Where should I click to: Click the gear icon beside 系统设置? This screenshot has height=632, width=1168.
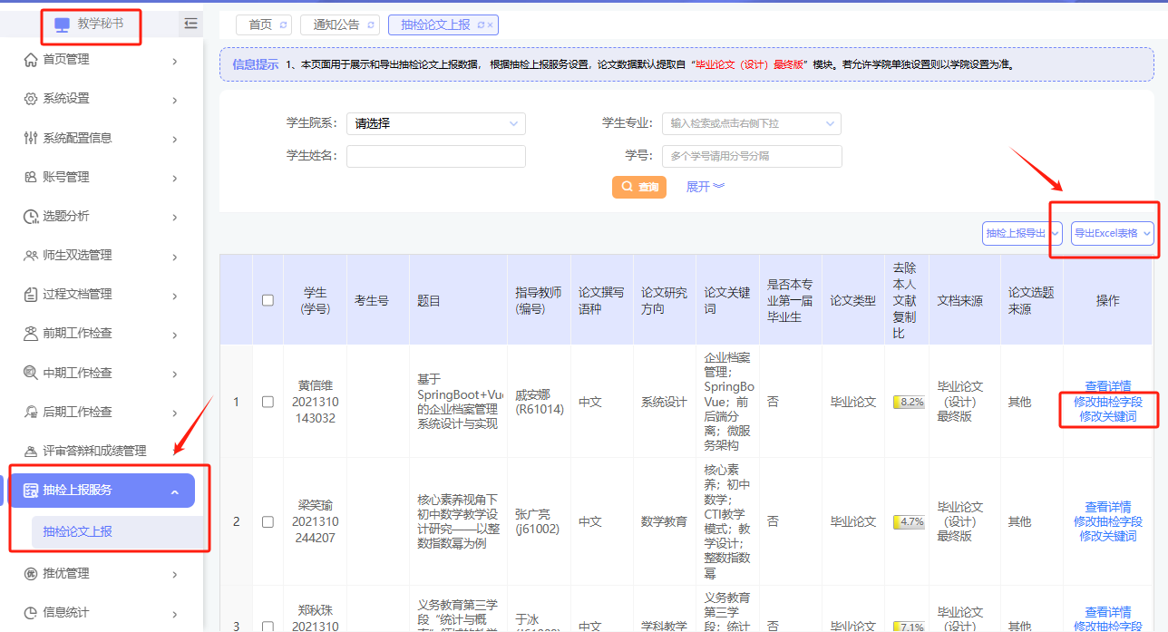(30, 99)
